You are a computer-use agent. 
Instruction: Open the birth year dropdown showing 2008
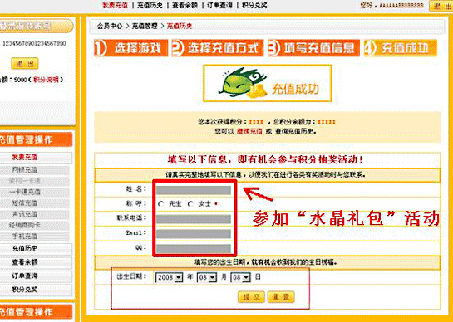170,277
